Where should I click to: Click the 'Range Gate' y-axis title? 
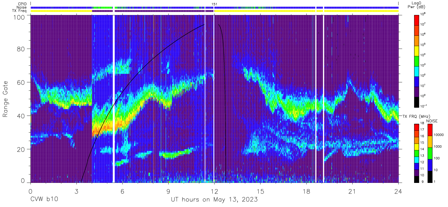tap(5, 99)
